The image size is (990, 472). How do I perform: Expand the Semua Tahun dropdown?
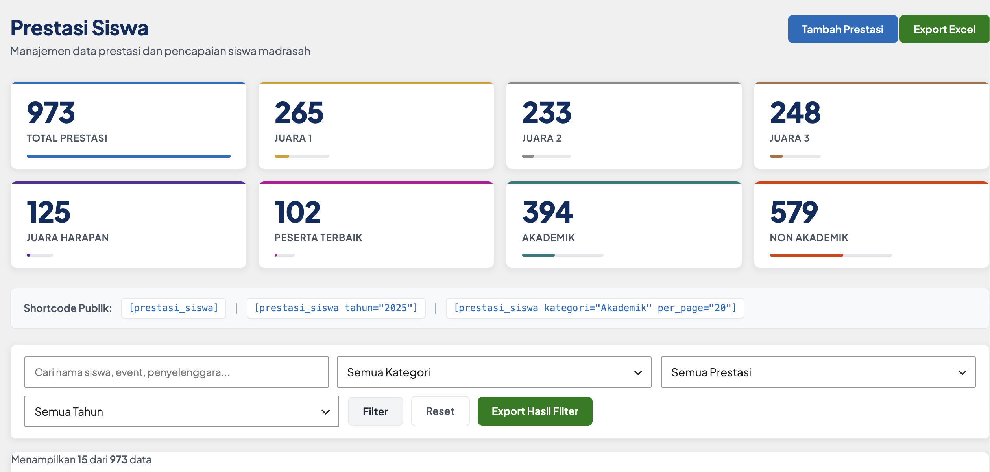coord(182,411)
